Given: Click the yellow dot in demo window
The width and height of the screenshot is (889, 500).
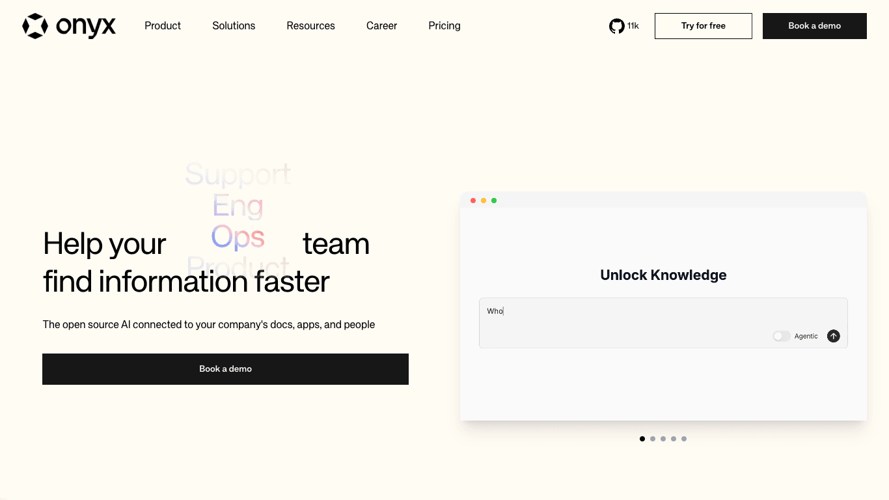Looking at the screenshot, I should [484, 201].
